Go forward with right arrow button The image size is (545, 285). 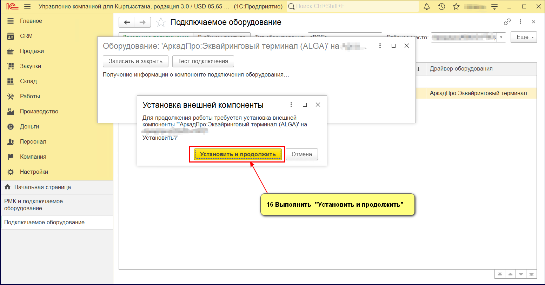coord(143,22)
